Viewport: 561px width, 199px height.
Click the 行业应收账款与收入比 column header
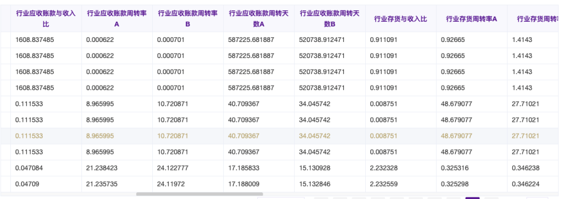[x=46, y=19]
